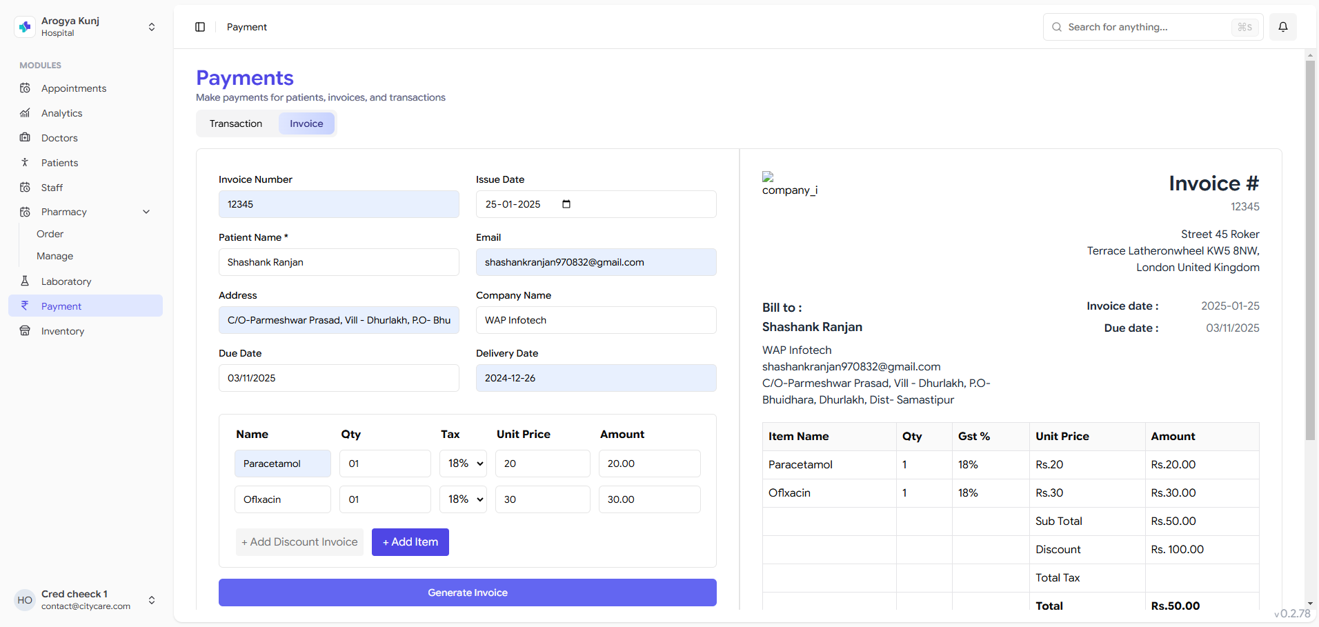Click the Payment rupee icon

26,306
